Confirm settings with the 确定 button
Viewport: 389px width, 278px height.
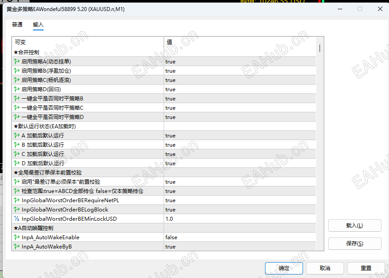[284, 268]
